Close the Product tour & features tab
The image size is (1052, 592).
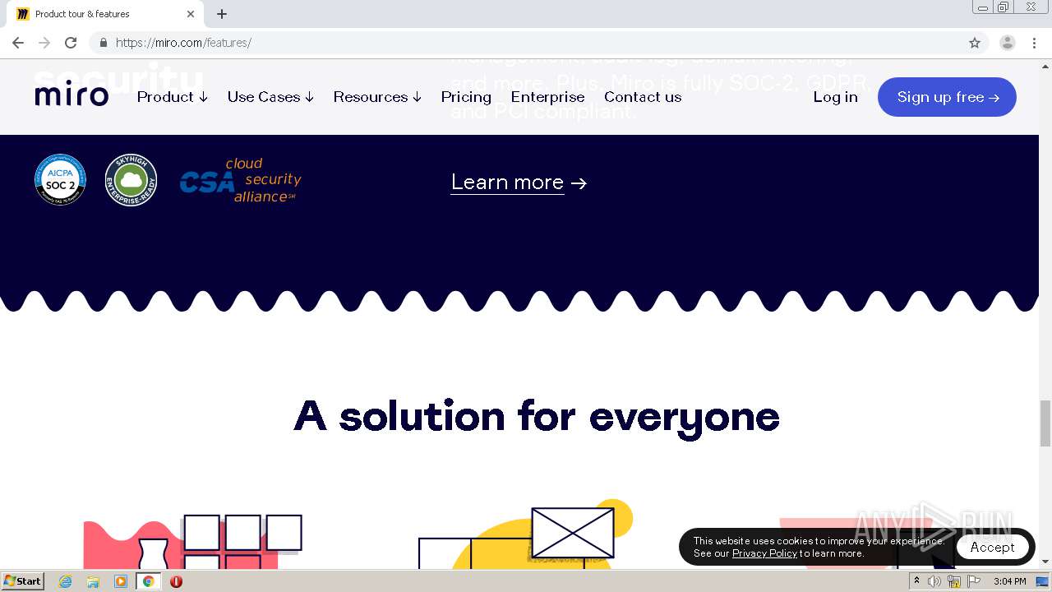pyautogui.click(x=191, y=14)
